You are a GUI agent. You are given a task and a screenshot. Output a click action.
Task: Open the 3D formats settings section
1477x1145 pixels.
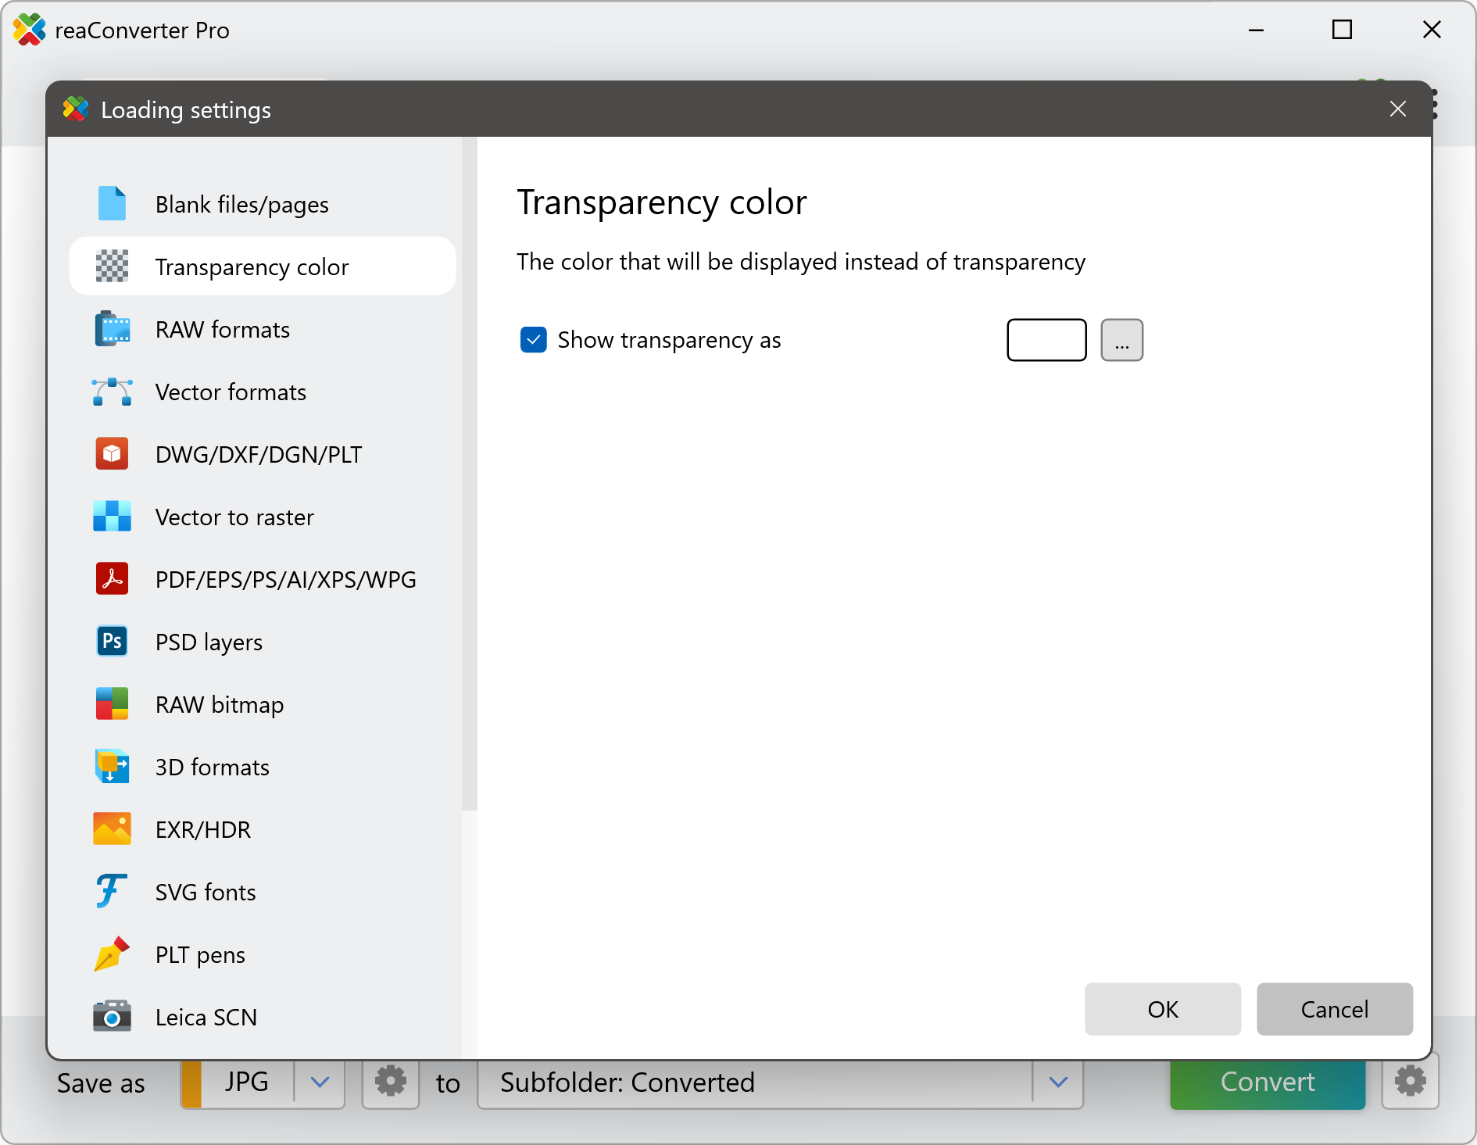[212, 767]
